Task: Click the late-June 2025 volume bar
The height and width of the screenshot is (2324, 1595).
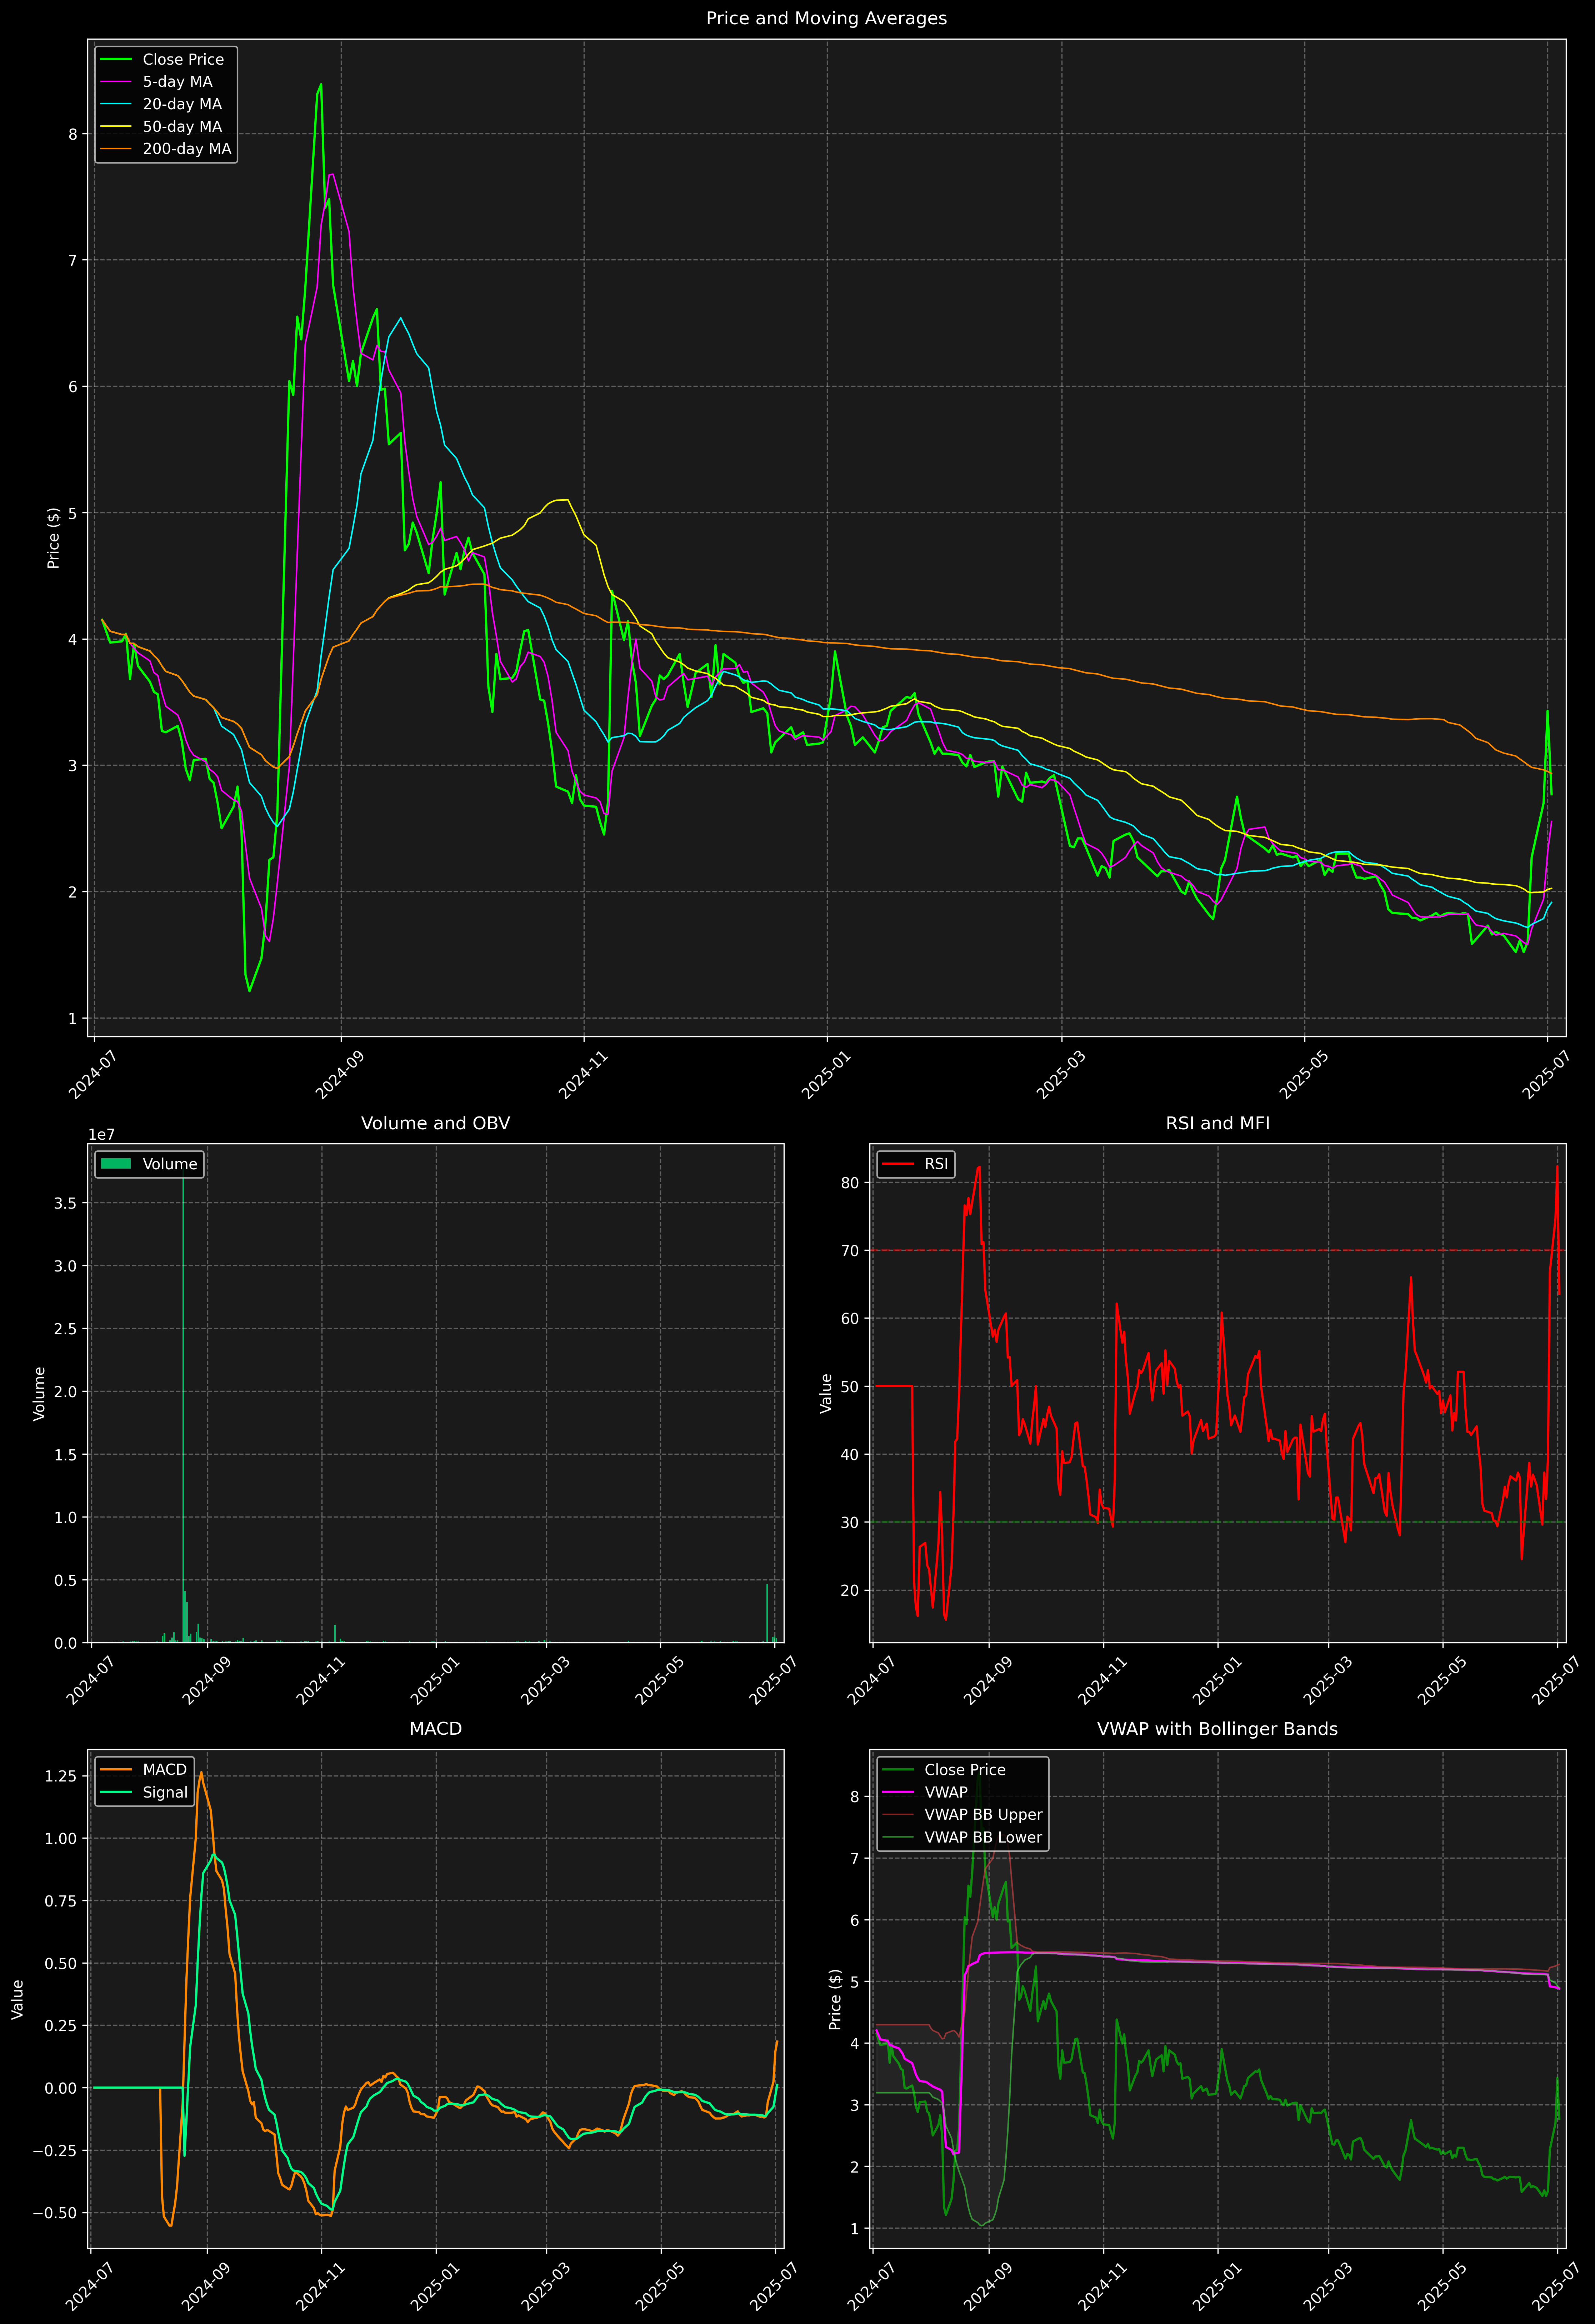Action: [767, 1613]
